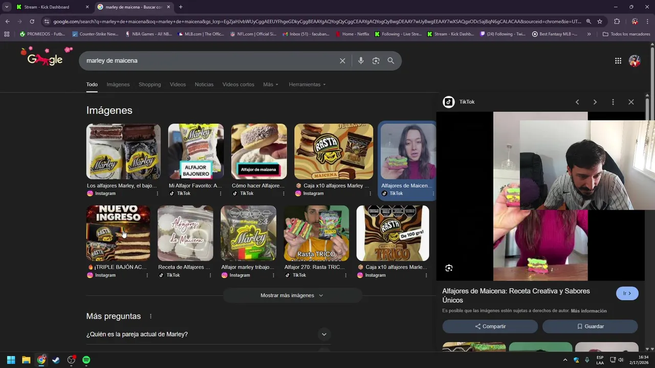Open Google apps grid
This screenshot has width=655, height=368.
pyautogui.click(x=618, y=61)
